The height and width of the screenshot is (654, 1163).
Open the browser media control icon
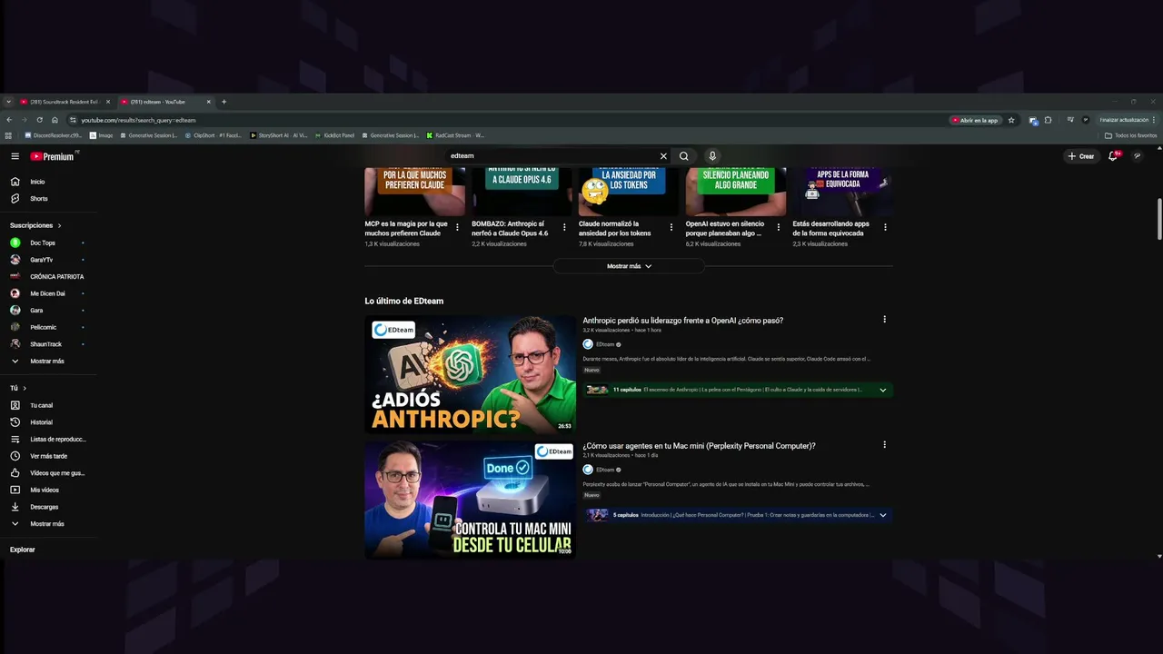click(x=1070, y=120)
